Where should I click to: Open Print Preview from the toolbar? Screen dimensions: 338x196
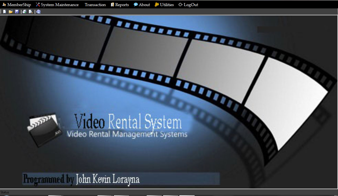(x=31, y=12)
